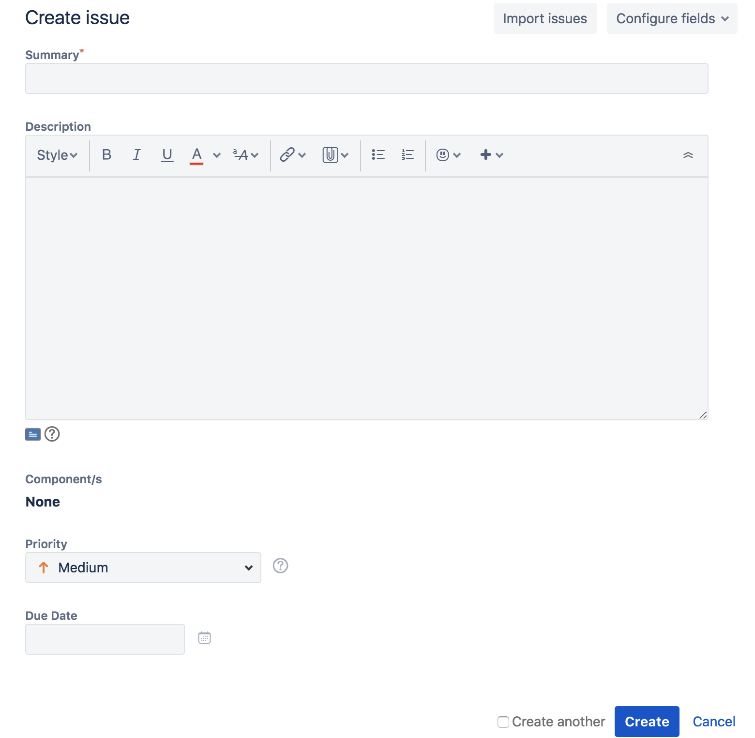Insert a numbered list
Viewport: 755px width, 738px height.
point(408,155)
